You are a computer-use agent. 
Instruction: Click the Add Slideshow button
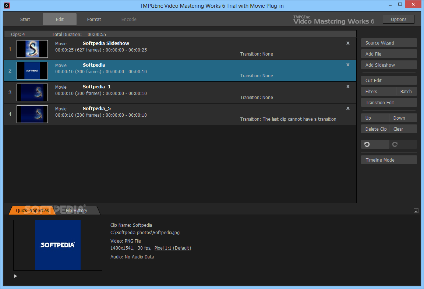(x=389, y=65)
